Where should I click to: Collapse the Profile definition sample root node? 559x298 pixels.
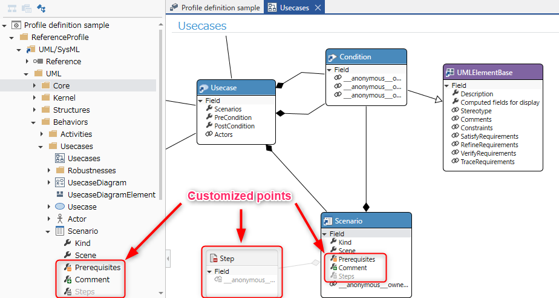[x=4, y=25]
